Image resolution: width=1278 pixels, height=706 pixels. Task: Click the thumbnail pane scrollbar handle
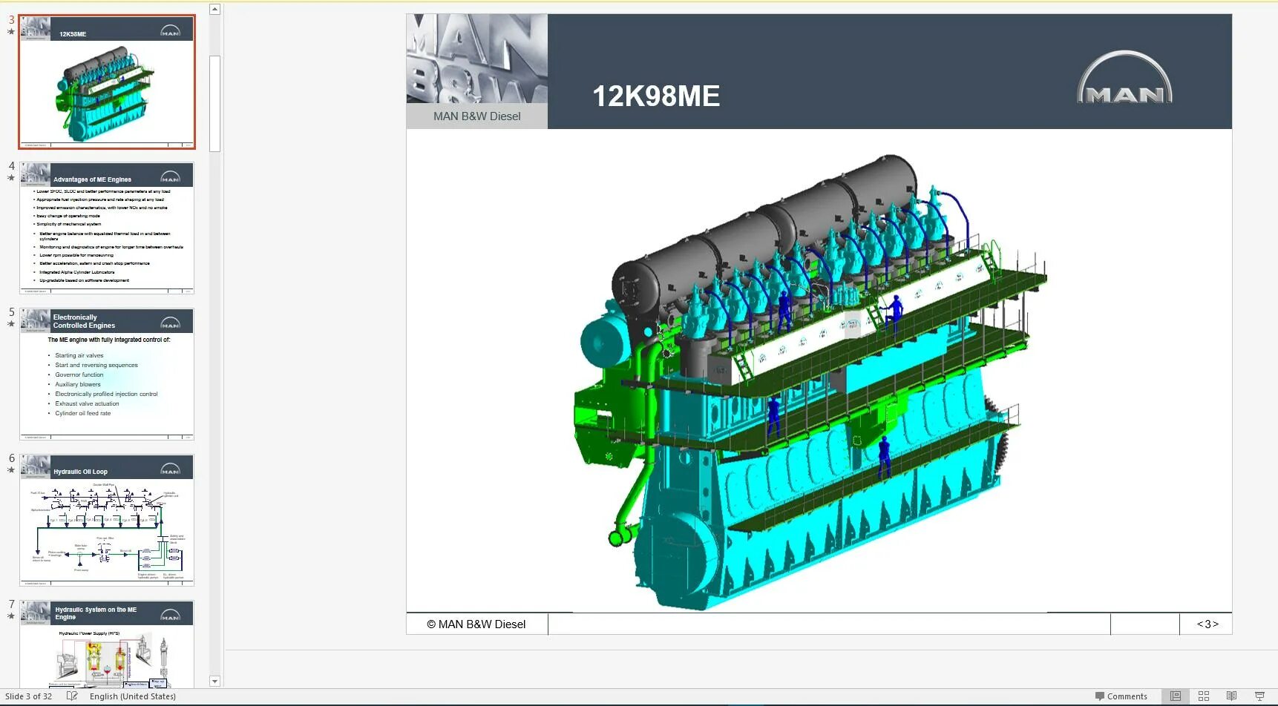214,104
